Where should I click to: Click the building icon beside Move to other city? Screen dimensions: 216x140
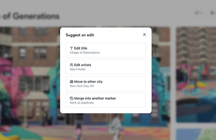(x=71, y=81)
